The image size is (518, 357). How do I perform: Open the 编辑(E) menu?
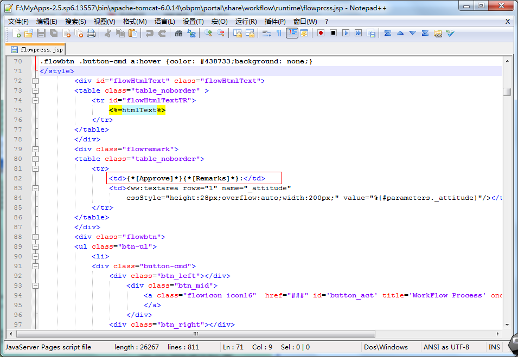point(47,22)
